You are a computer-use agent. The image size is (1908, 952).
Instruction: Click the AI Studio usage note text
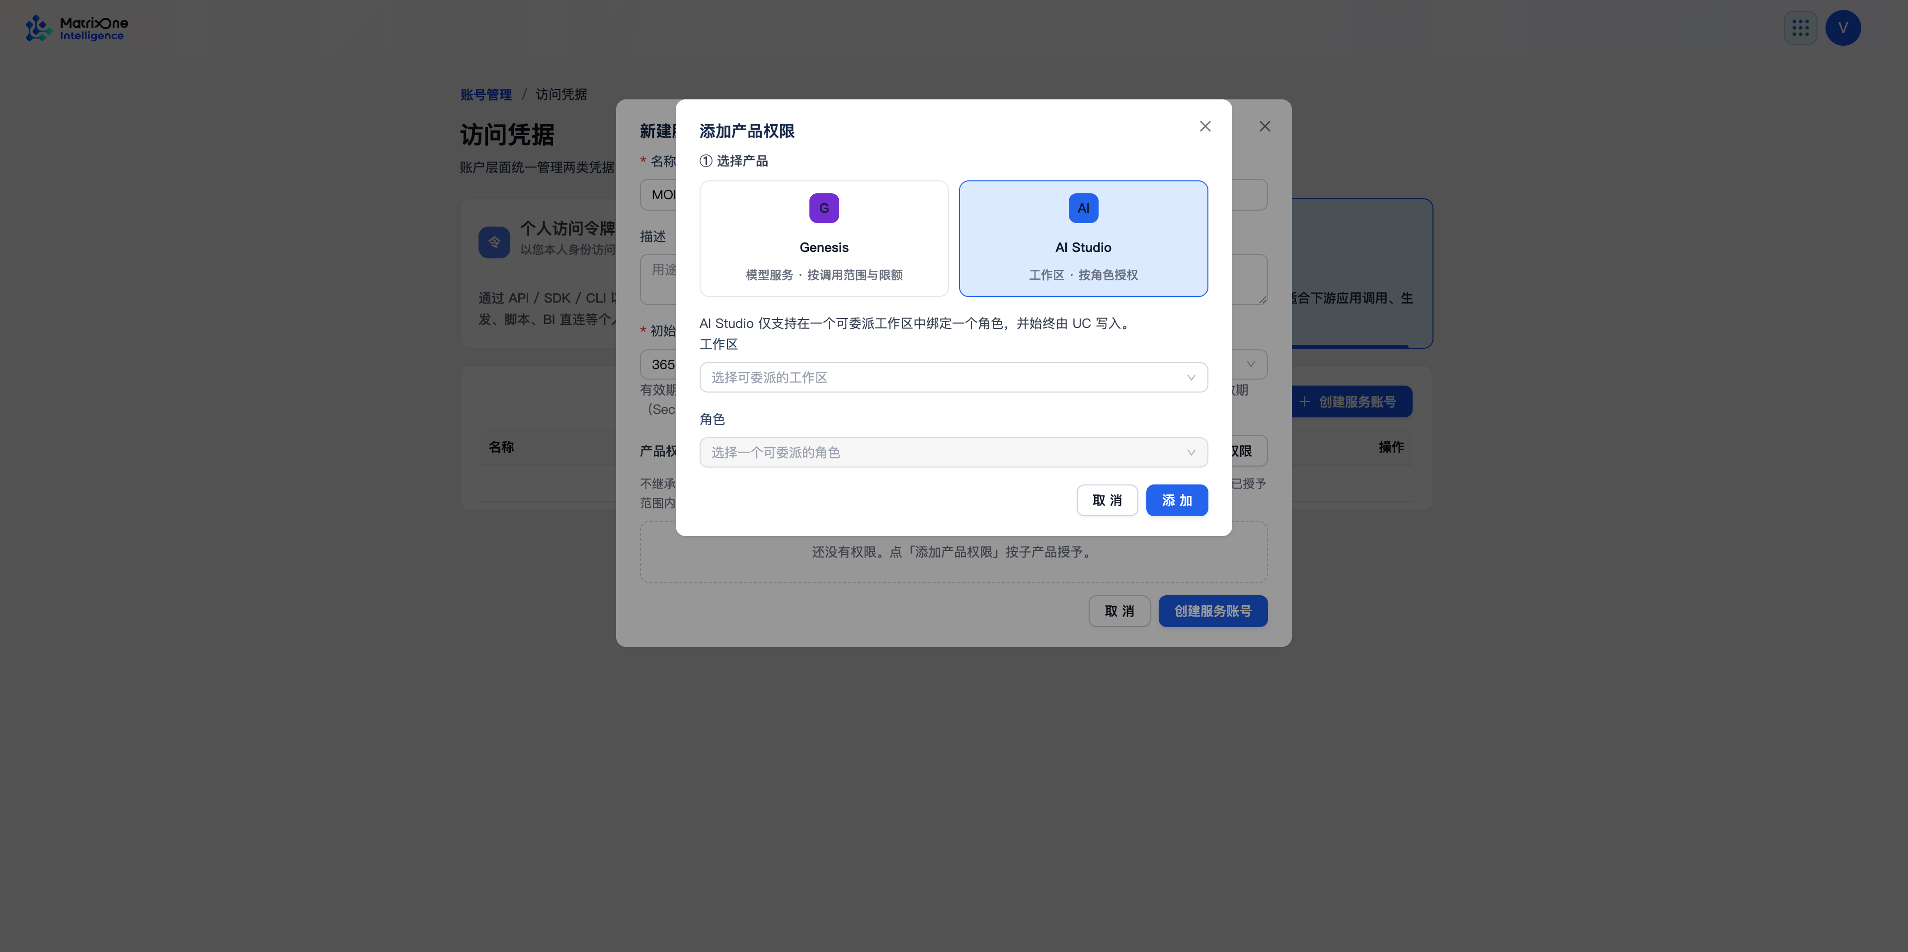point(916,323)
